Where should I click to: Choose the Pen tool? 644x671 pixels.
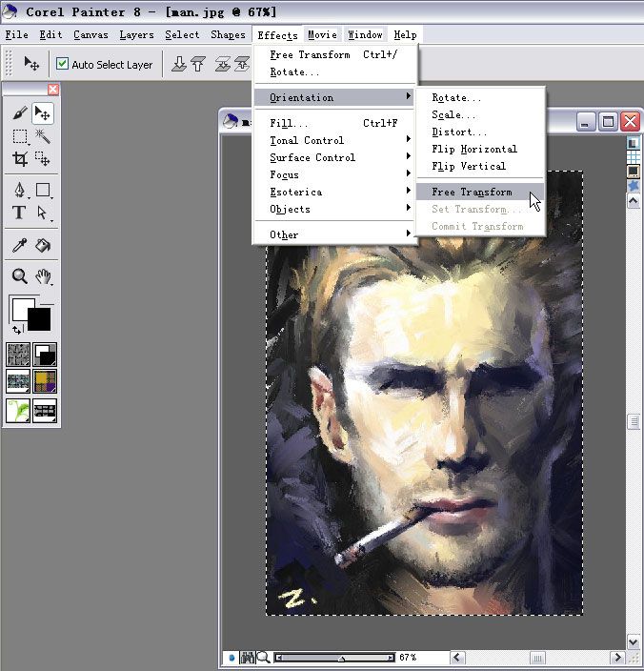click(20, 190)
